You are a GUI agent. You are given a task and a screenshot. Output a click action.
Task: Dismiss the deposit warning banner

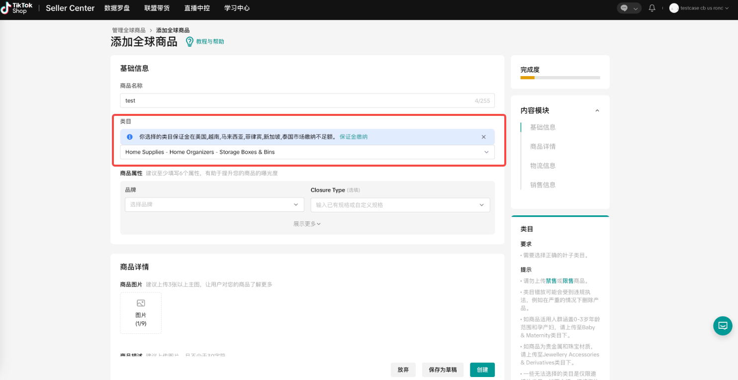(x=483, y=137)
